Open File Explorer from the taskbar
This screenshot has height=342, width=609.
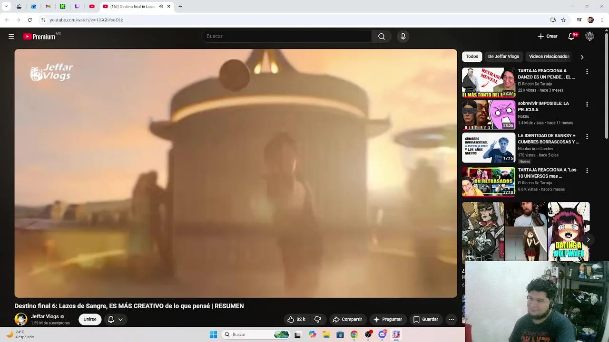tap(326, 334)
